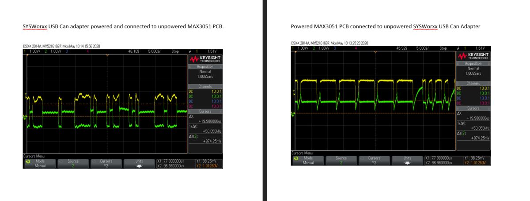Click +974.25mV readout in left scope
The width and height of the screenshot is (530, 201).
click(212, 141)
